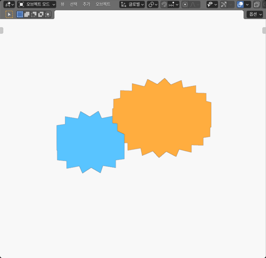Viewport: 266px width, 258px height.
Task: Open the gizmo options dropdown arrow
Action: (231, 4)
